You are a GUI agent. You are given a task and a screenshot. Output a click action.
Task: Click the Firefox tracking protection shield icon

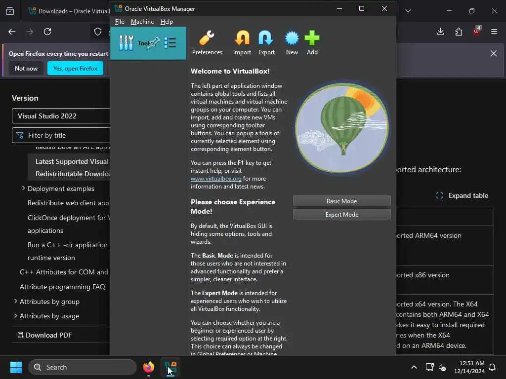coord(98,32)
